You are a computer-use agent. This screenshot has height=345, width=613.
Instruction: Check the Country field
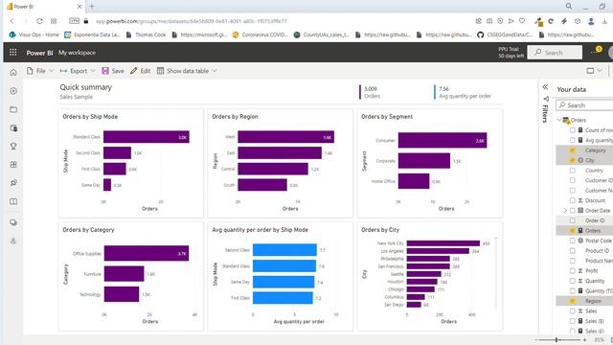[x=573, y=171]
